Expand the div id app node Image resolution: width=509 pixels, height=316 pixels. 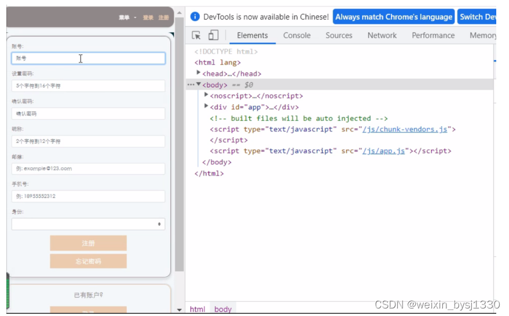point(206,106)
